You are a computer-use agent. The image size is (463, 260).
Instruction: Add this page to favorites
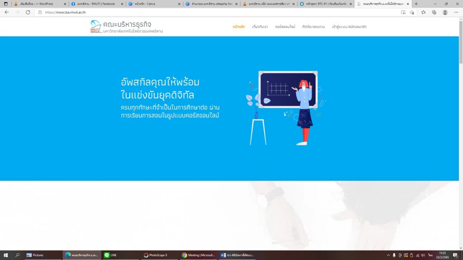pyautogui.click(x=412, y=12)
